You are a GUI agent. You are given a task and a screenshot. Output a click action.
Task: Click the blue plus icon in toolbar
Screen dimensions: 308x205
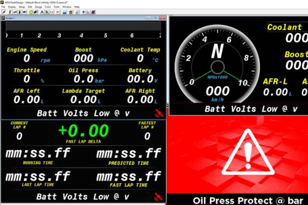[x=83, y=12]
